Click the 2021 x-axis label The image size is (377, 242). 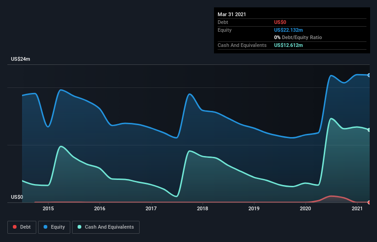pos(357,208)
